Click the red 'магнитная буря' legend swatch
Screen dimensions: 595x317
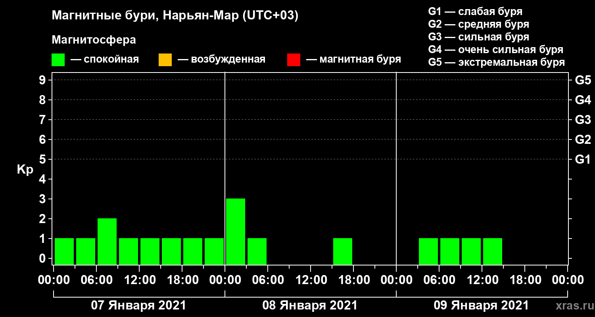point(294,60)
